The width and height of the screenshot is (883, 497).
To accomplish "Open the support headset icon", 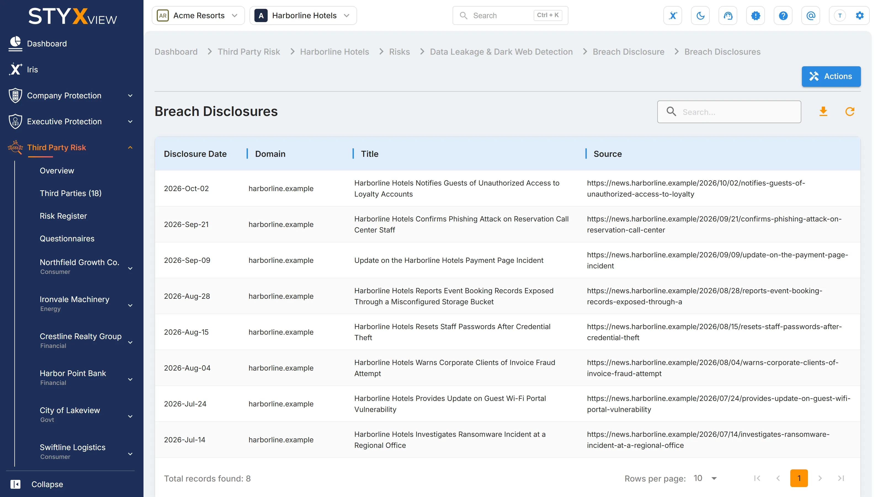I will tap(728, 15).
